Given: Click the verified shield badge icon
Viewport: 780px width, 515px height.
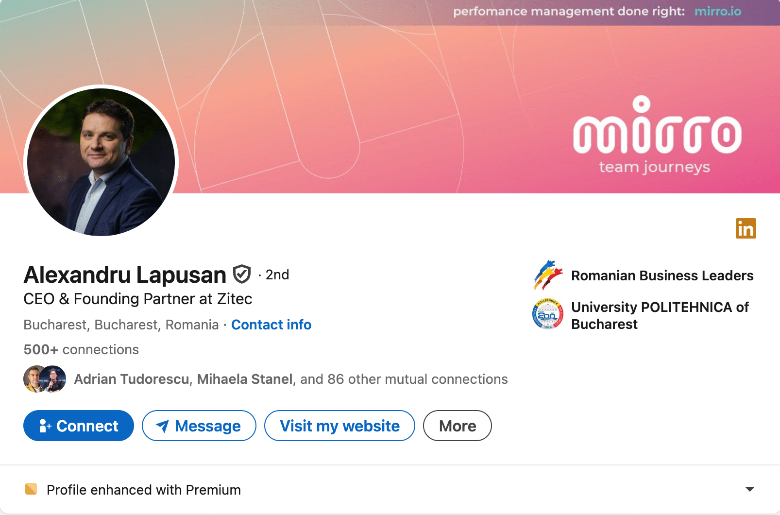Looking at the screenshot, I should click(x=242, y=275).
